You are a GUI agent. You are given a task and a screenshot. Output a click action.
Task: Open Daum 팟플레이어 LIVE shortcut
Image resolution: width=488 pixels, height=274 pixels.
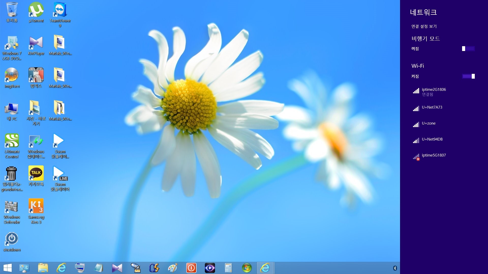point(60,178)
